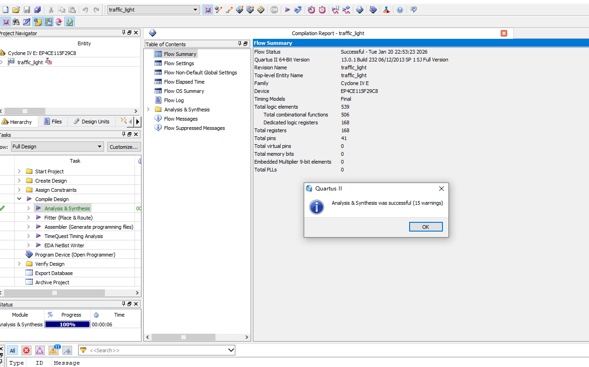The image size is (589, 367).
Task: Click the messages Search input field
Action: [x=157, y=350]
